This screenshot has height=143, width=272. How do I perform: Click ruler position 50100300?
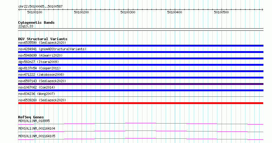point(128,12)
